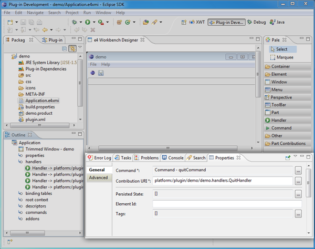
Task: Click the Collapse All icon in Package Explorer
Action: pyautogui.click(x=65, y=48)
